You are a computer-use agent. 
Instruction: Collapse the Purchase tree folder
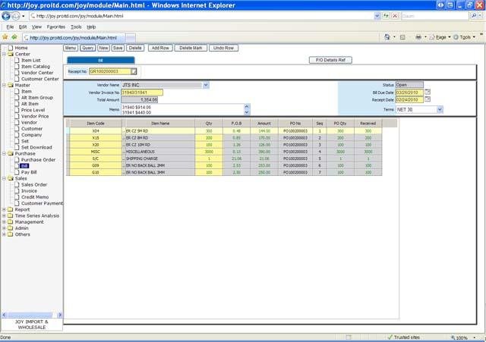point(5,153)
